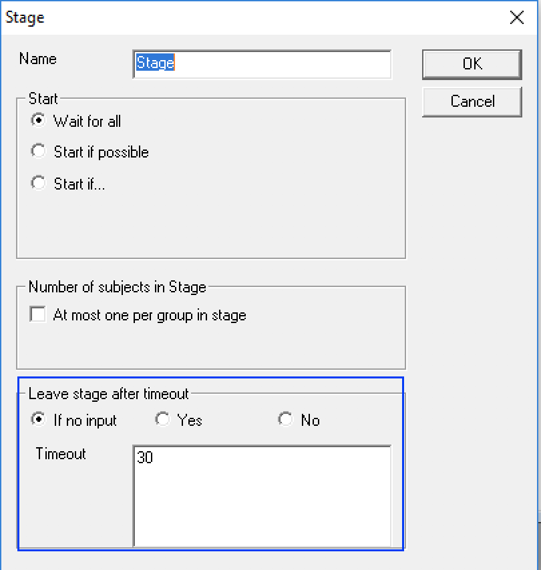The width and height of the screenshot is (541, 570).
Task: Click the value 30 in Timeout box
Action: [x=145, y=458]
